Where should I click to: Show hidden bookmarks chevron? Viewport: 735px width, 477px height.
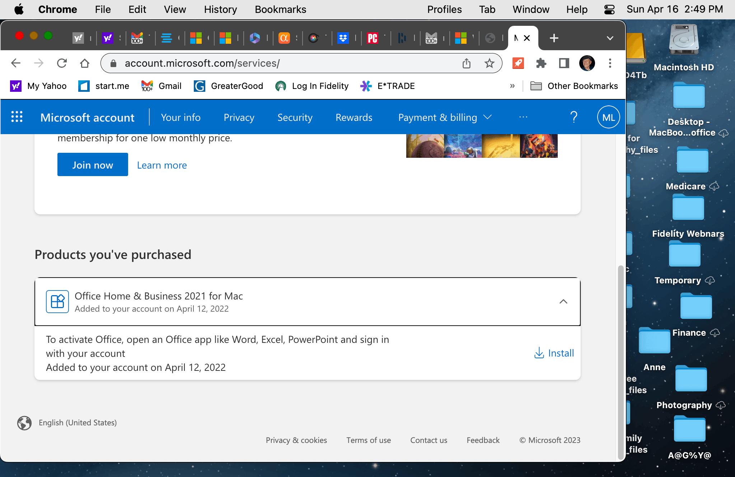(x=512, y=86)
